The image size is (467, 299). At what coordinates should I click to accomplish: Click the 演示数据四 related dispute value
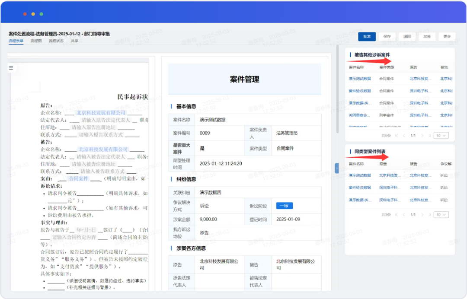210,192
